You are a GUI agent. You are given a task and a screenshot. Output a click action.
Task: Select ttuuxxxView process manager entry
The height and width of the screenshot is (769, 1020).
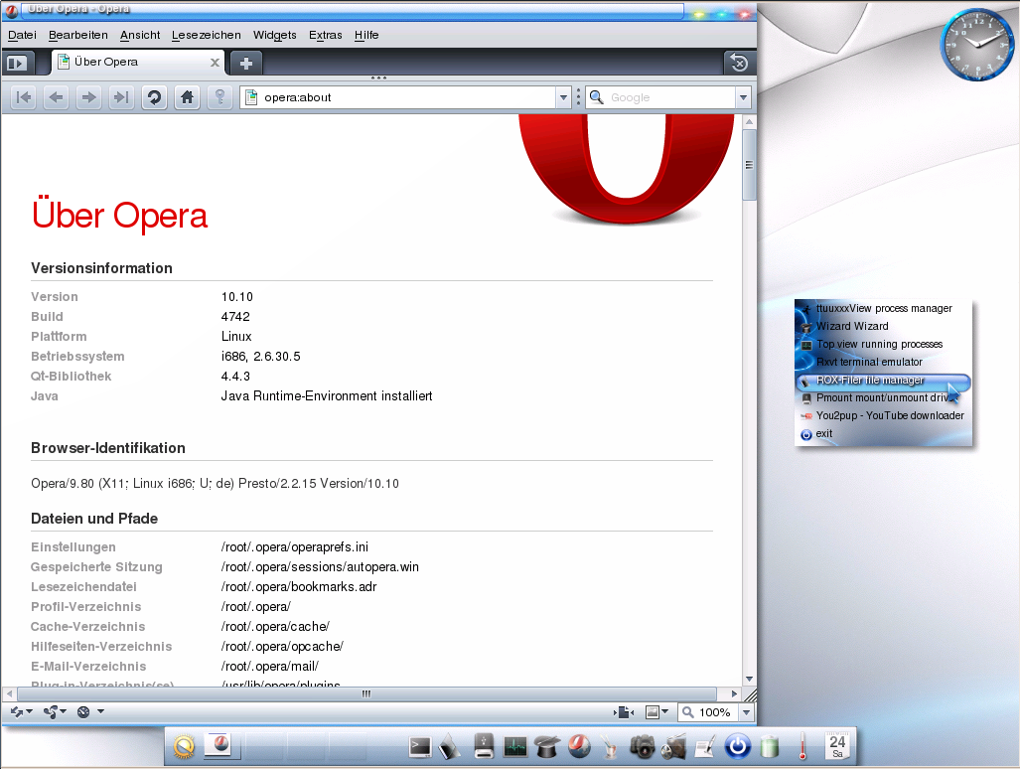coord(883,308)
